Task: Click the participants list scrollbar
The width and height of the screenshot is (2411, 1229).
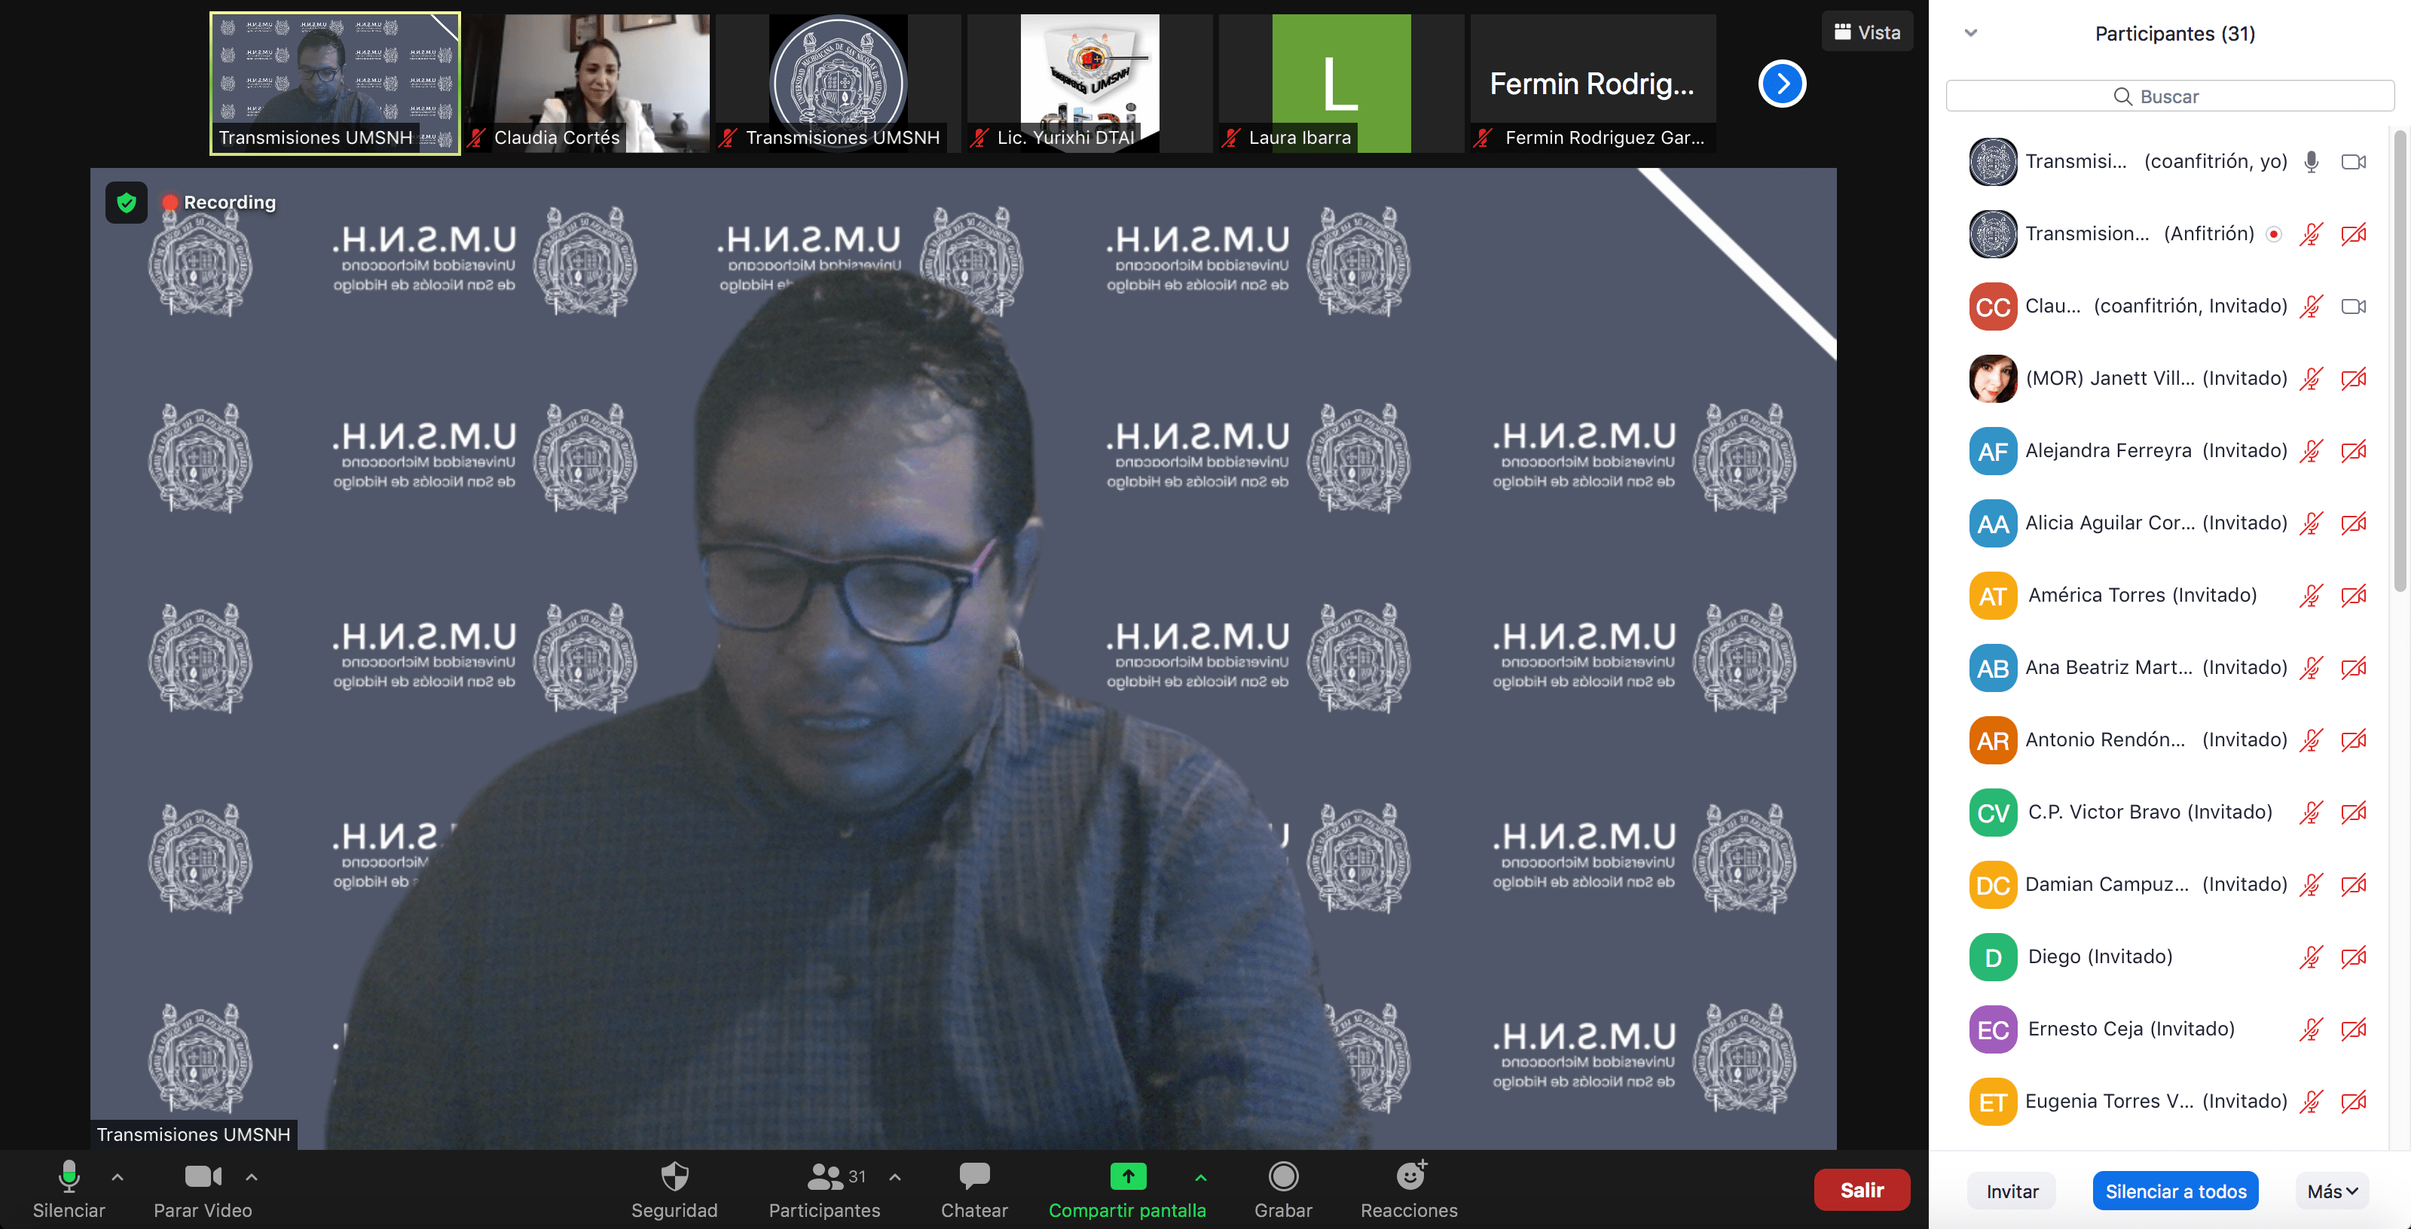Action: click(2399, 361)
